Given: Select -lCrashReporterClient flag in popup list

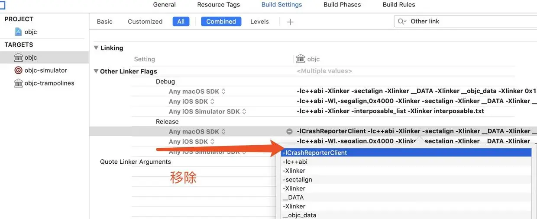Looking at the screenshot, I should pos(406,153).
